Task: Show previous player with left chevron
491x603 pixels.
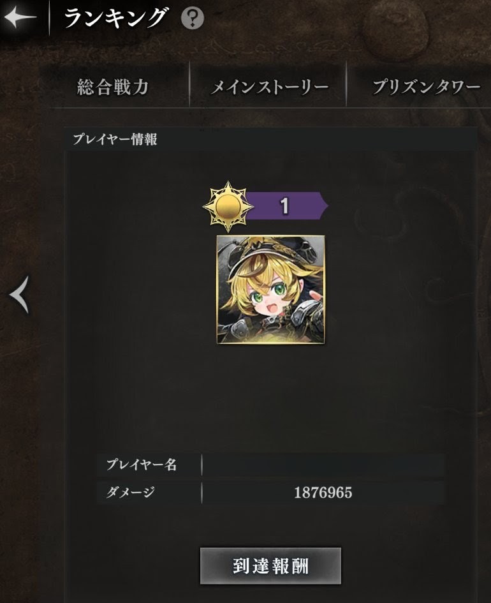Action: (19, 295)
